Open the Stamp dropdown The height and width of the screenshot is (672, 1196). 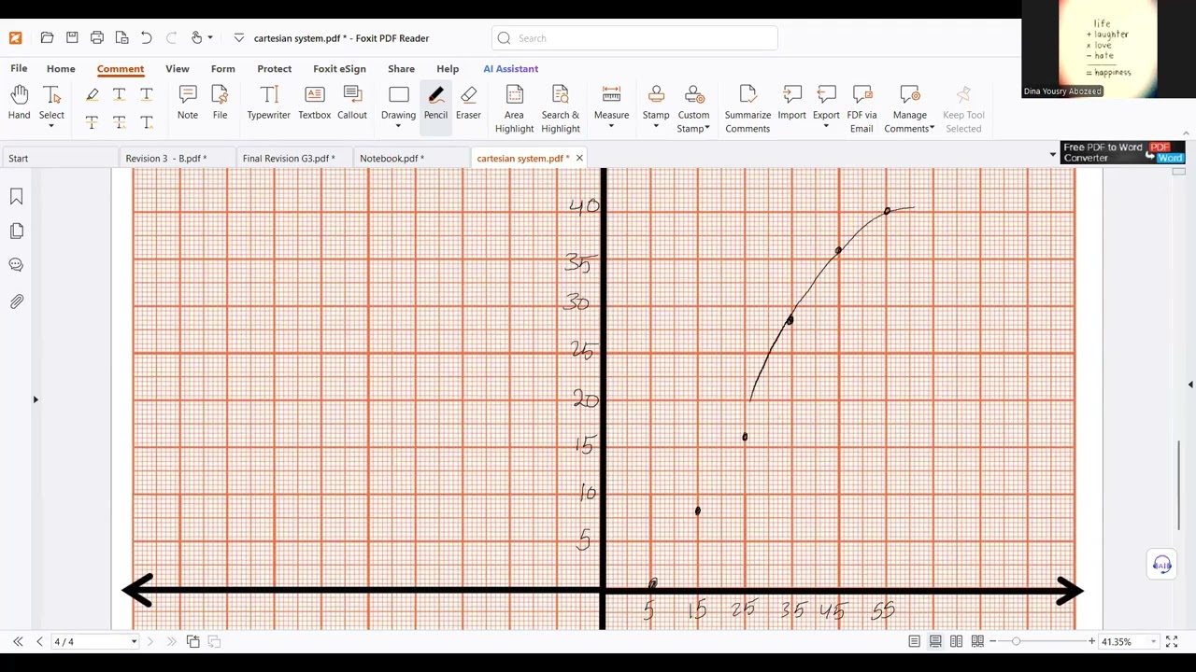656,126
